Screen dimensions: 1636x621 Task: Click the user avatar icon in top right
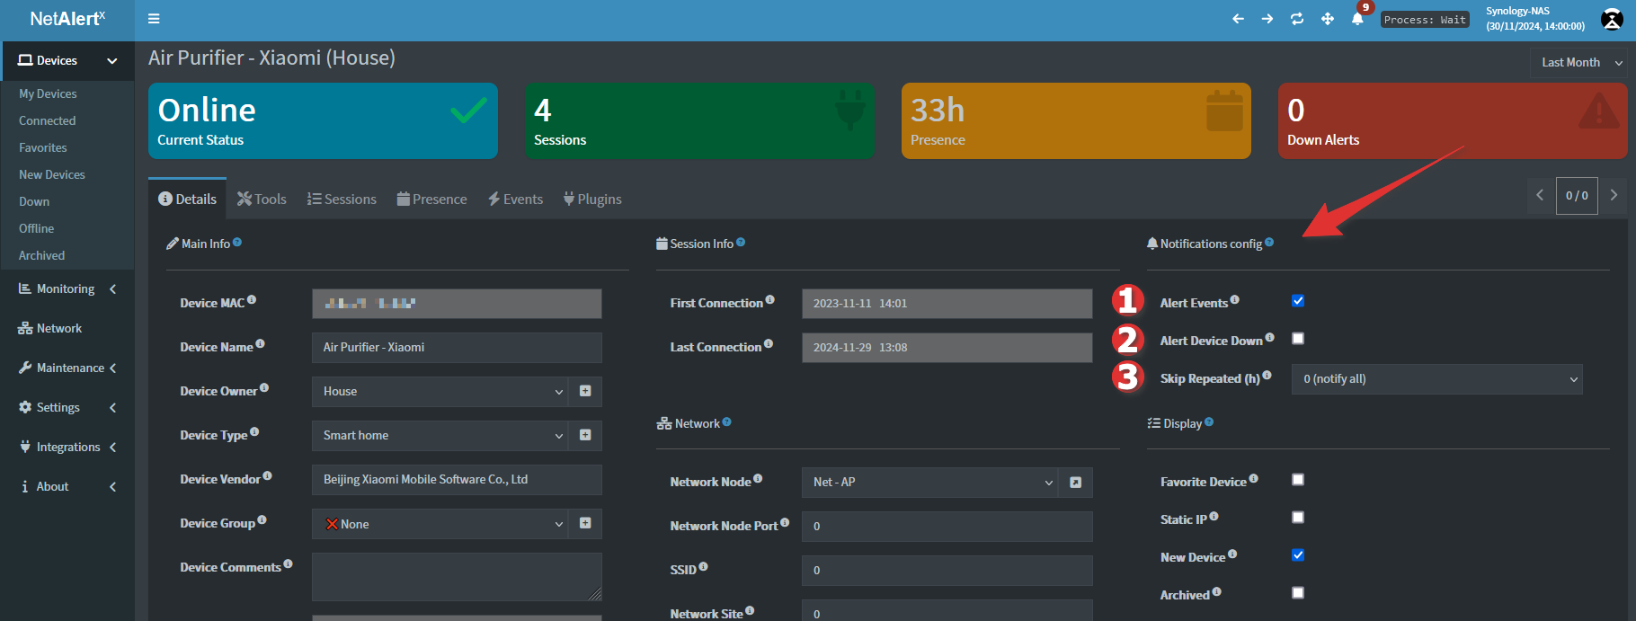click(x=1612, y=19)
